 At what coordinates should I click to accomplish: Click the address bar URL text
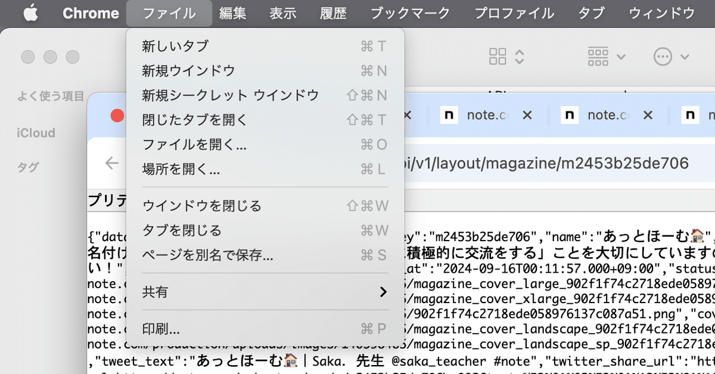(546, 163)
